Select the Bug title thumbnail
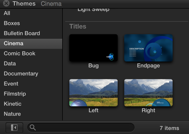Viewport: 189px width, 134px height. coord(93,48)
